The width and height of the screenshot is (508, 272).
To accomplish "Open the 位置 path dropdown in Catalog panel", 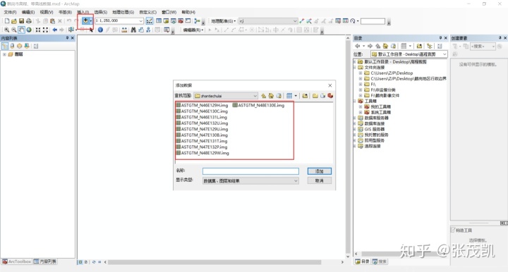I will [x=445, y=54].
